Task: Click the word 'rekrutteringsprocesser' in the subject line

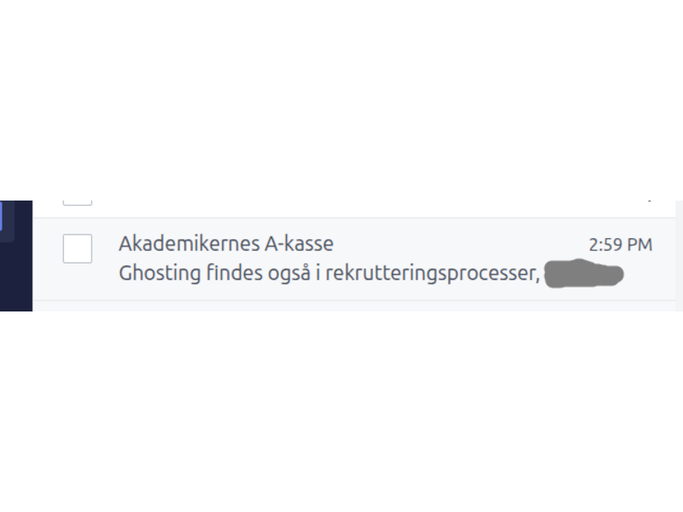Action: [432, 273]
